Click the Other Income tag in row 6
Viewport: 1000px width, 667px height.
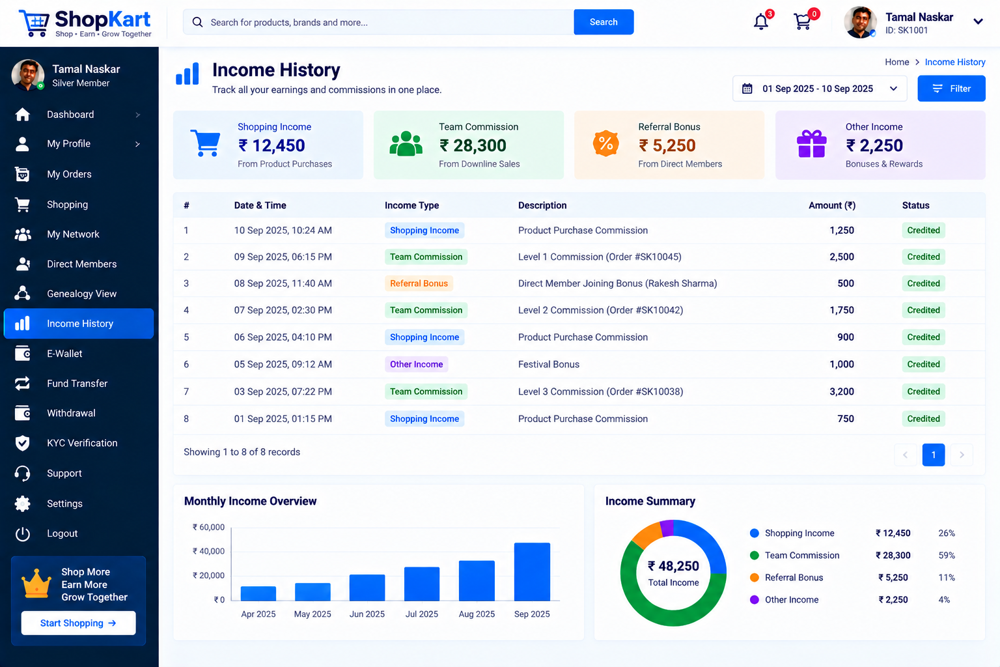tap(416, 364)
